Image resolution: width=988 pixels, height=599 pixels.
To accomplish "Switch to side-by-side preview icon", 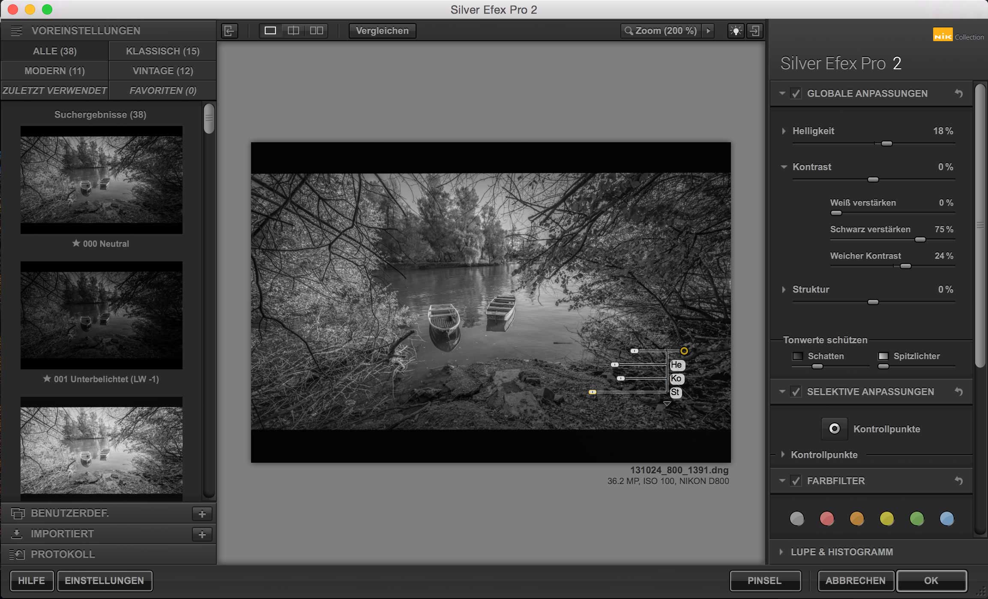I will coord(317,31).
